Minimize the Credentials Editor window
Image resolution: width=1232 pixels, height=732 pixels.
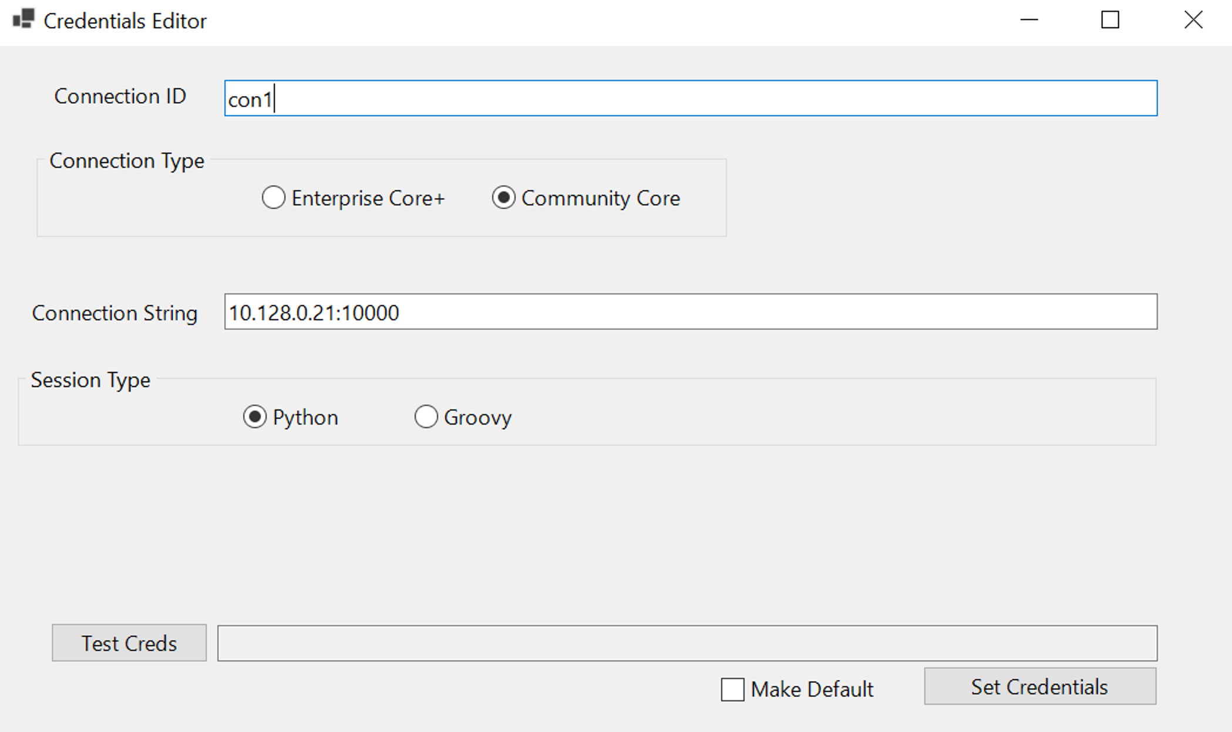(1029, 20)
